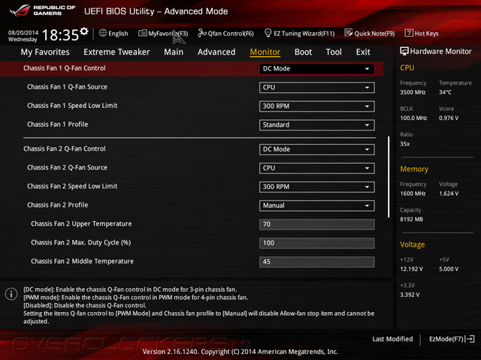Click Chassis Fan 2 Speed Low Limit label
481x360 pixels.
(72, 186)
